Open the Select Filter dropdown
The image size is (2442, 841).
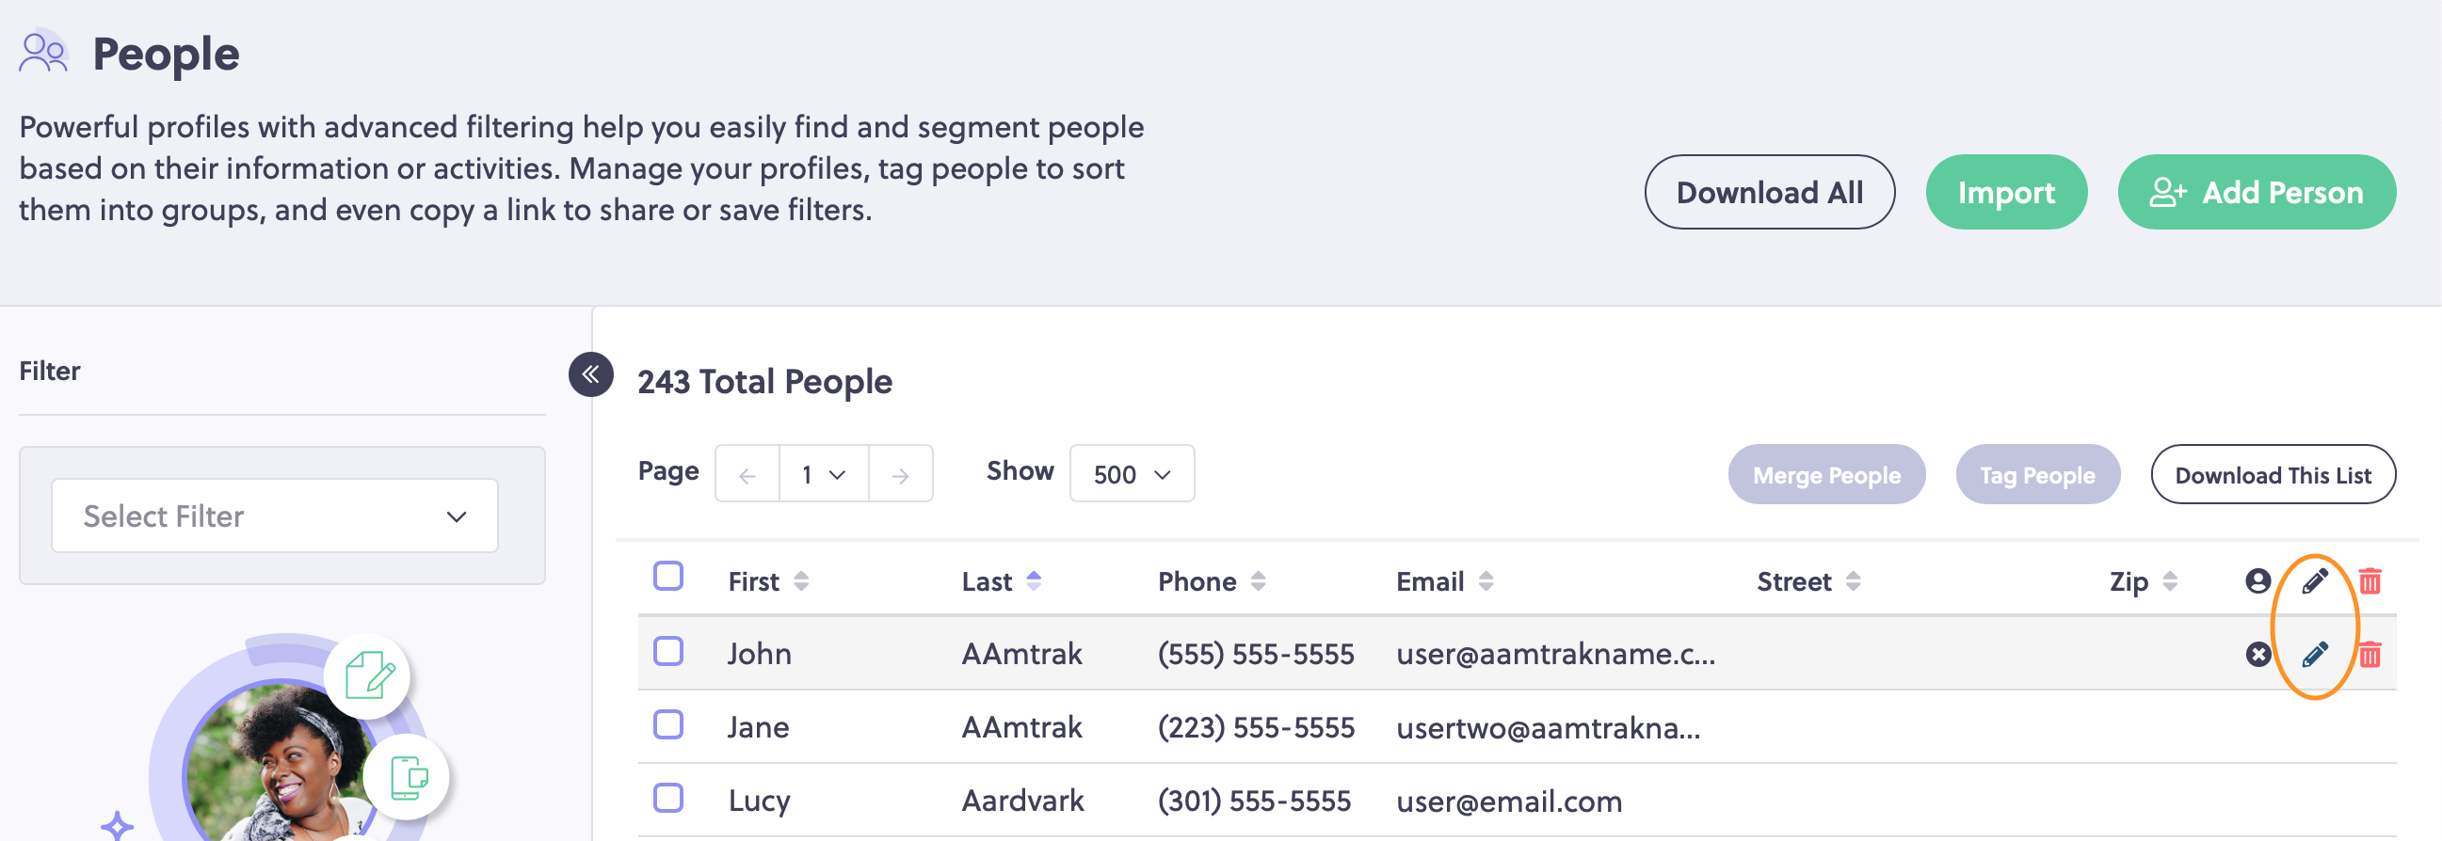coord(275,516)
